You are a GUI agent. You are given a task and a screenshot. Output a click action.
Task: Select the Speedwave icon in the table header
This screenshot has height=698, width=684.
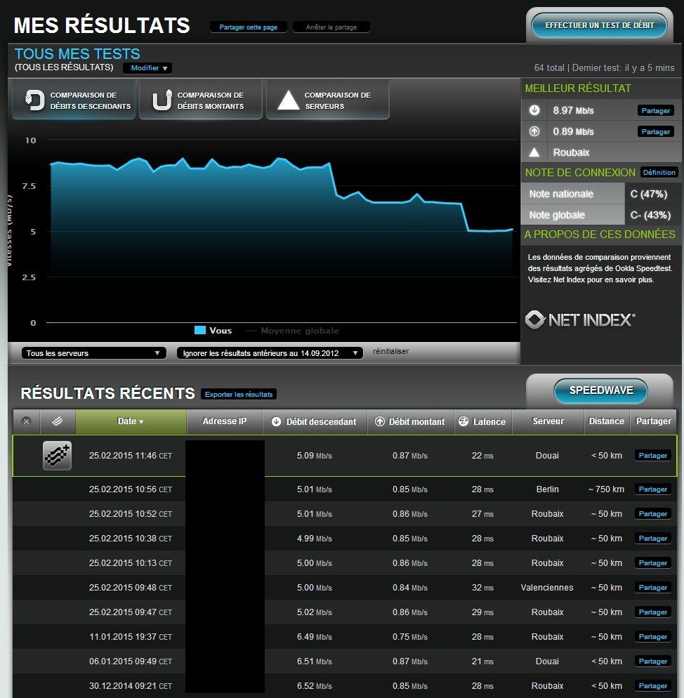(58, 421)
